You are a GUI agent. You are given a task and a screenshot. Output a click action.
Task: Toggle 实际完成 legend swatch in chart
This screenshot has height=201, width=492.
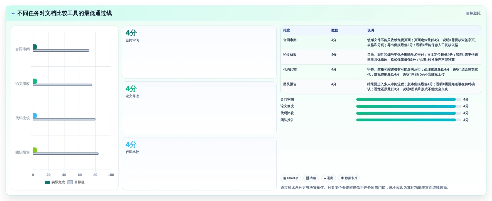(47, 182)
